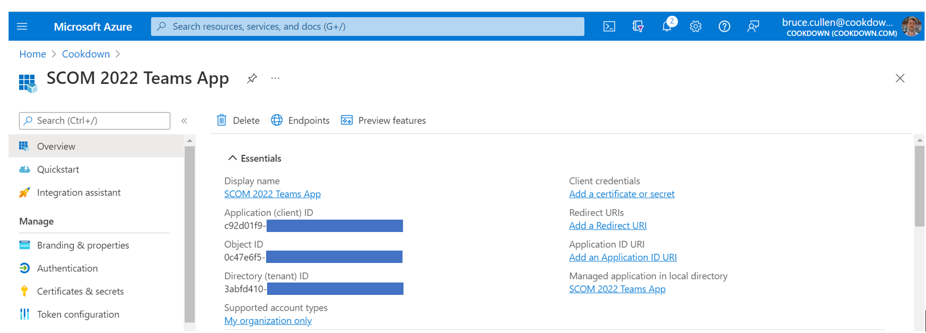The height and width of the screenshot is (333, 926).
Task: Click the Overview grid icon in sidebar
Action: [24, 146]
